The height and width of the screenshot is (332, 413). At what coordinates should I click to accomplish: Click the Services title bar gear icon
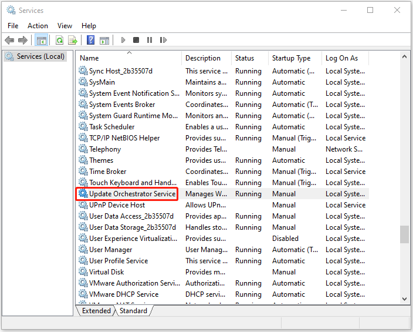[11, 11]
